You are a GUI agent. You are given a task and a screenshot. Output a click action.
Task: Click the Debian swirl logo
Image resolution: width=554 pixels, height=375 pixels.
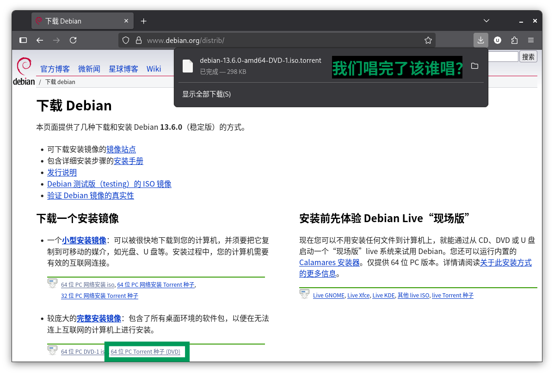pos(24,67)
